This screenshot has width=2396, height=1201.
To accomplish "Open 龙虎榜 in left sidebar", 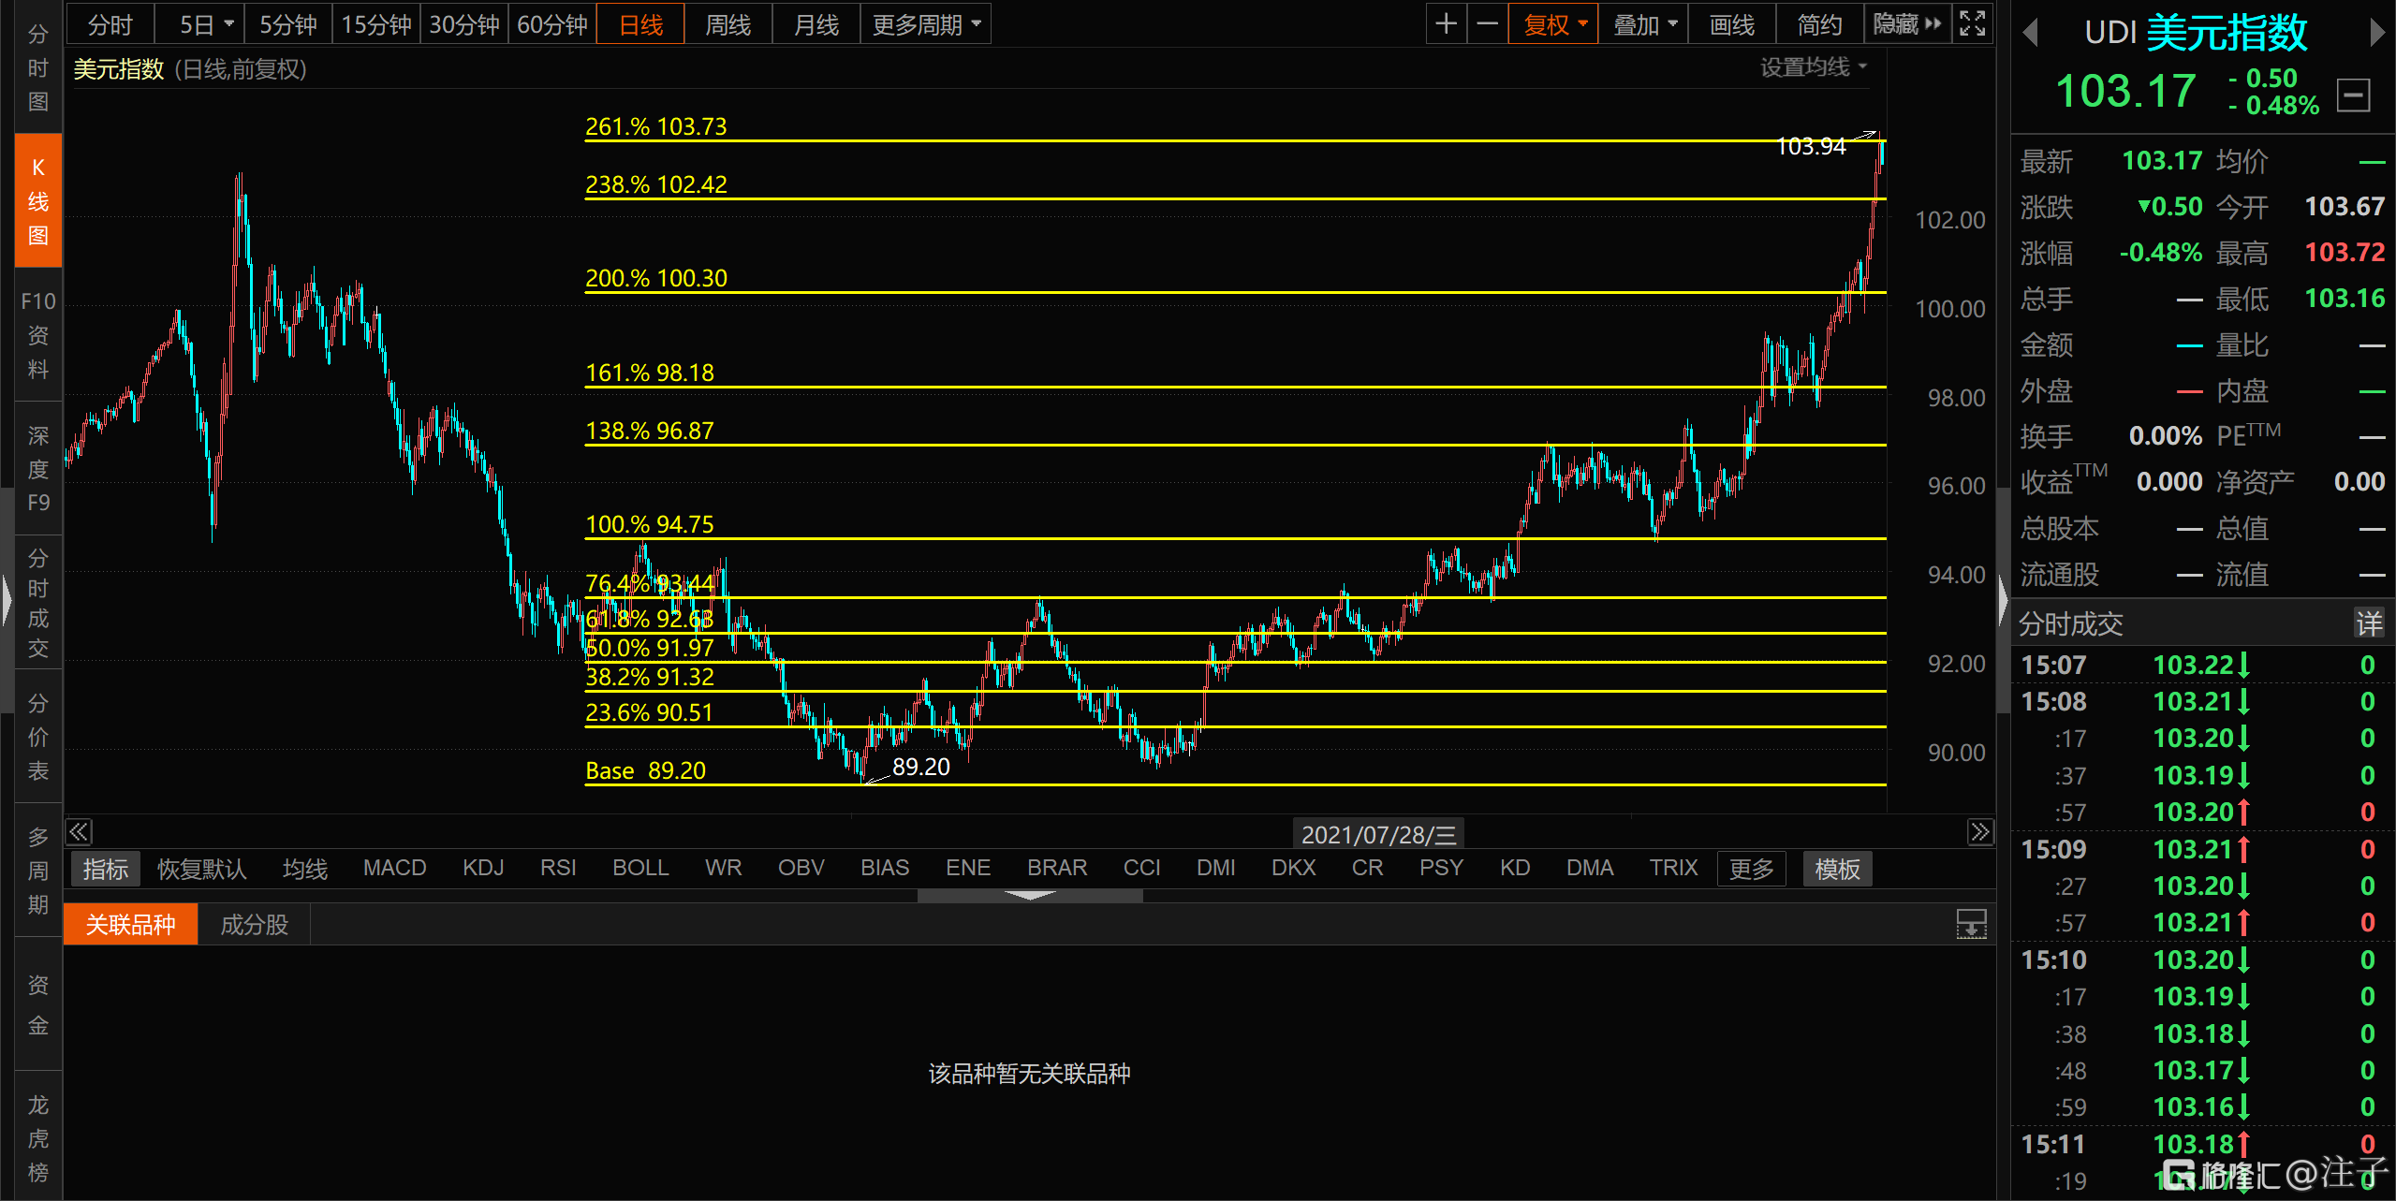I will pos(37,1138).
